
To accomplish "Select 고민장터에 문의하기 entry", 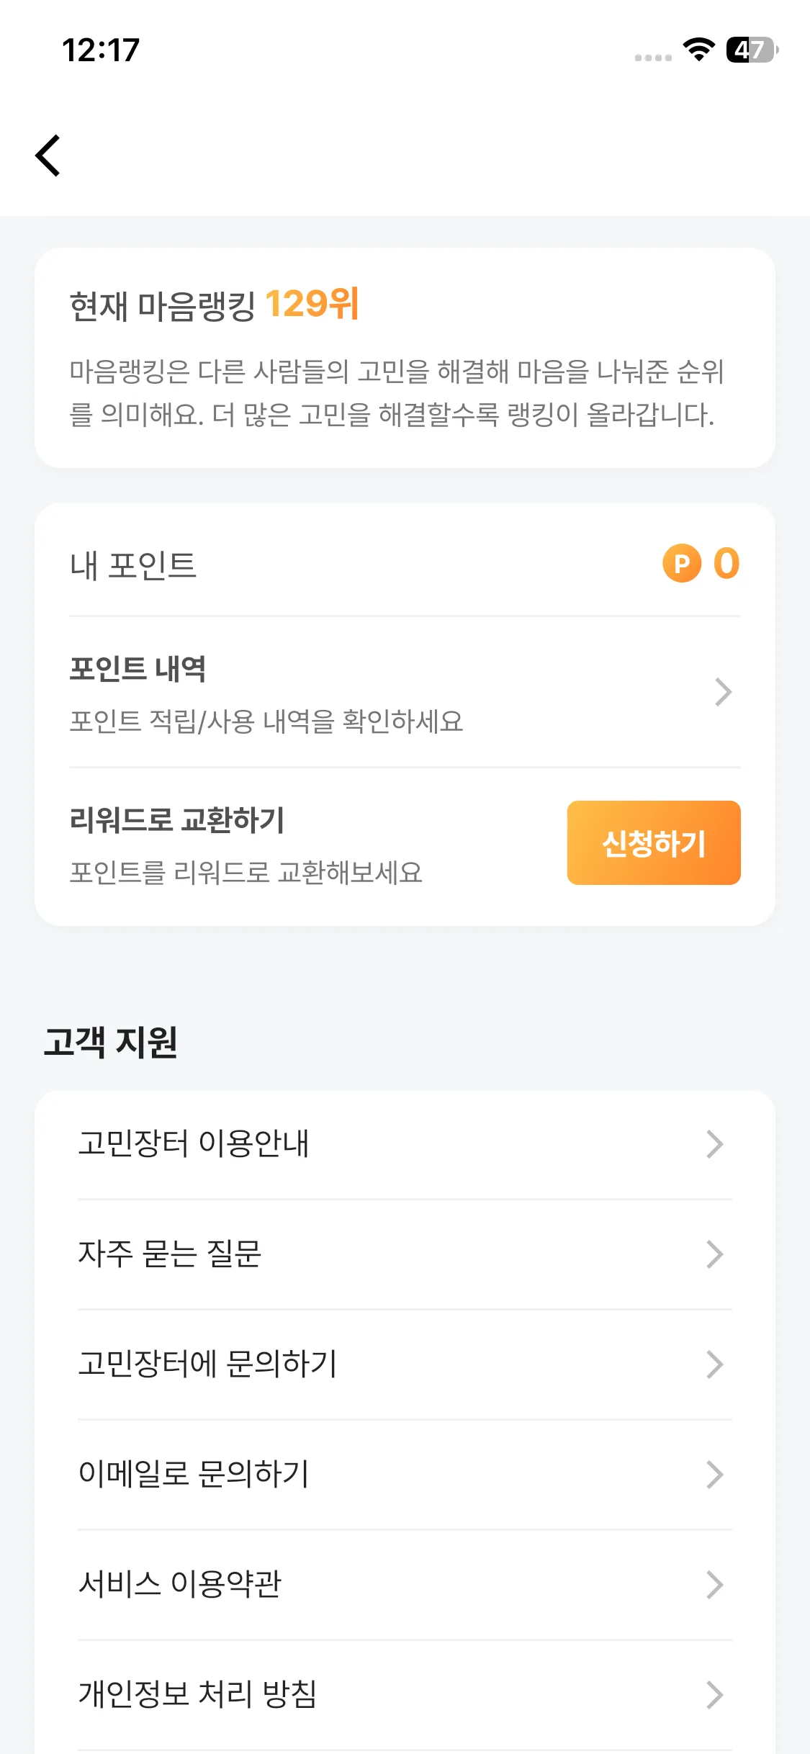I will (208, 1364).
